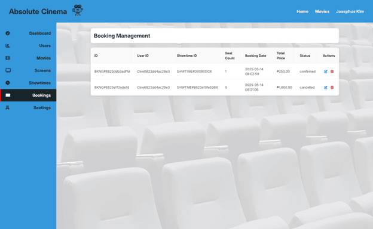The height and width of the screenshot is (229, 373).
Task: Click User ID in the cancelled booking row
Action: (x=153, y=87)
